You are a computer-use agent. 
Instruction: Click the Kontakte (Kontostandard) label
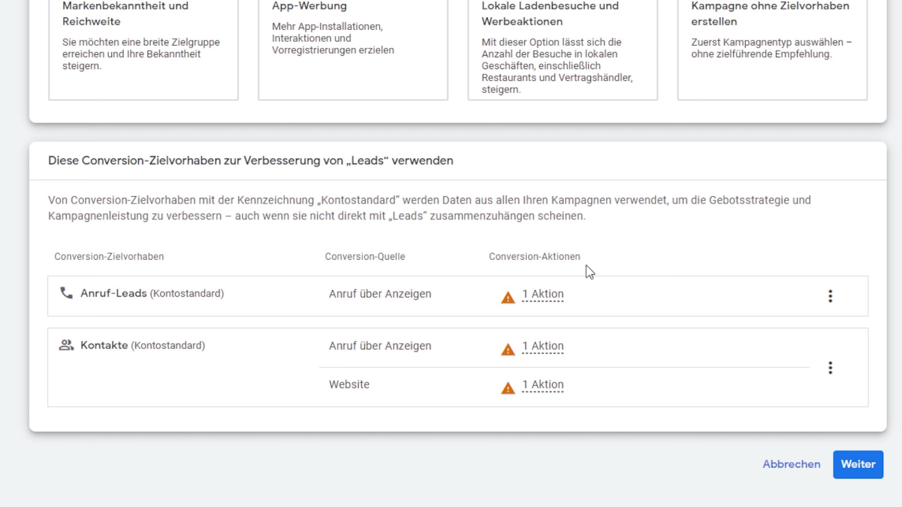143,346
